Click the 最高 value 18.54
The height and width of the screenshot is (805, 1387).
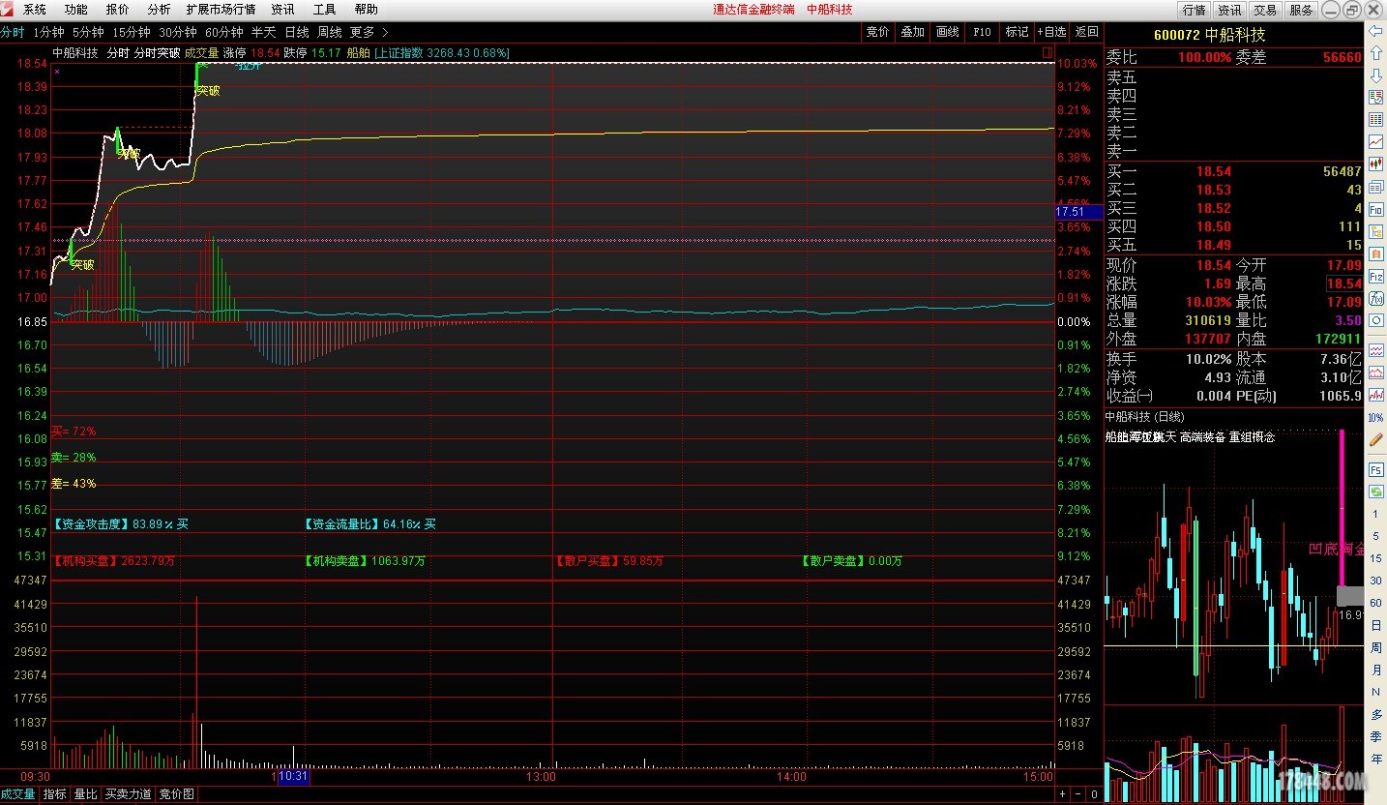[1343, 283]
